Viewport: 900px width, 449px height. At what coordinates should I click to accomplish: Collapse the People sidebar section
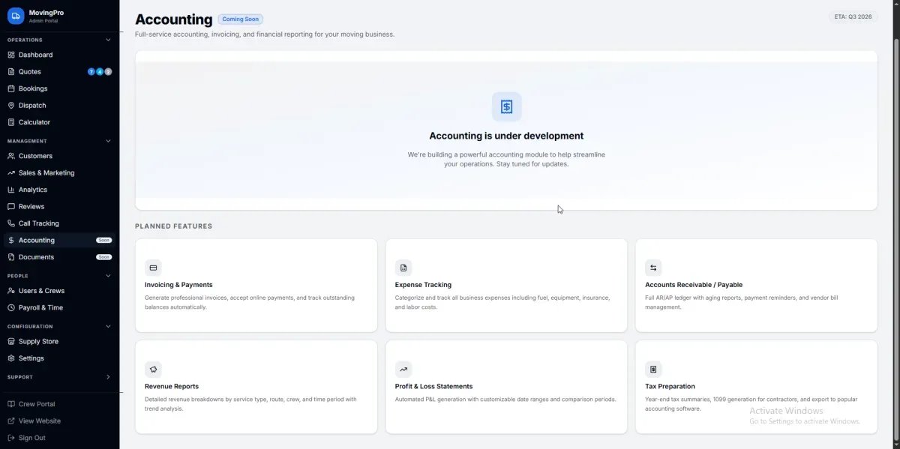pos(108,276)
